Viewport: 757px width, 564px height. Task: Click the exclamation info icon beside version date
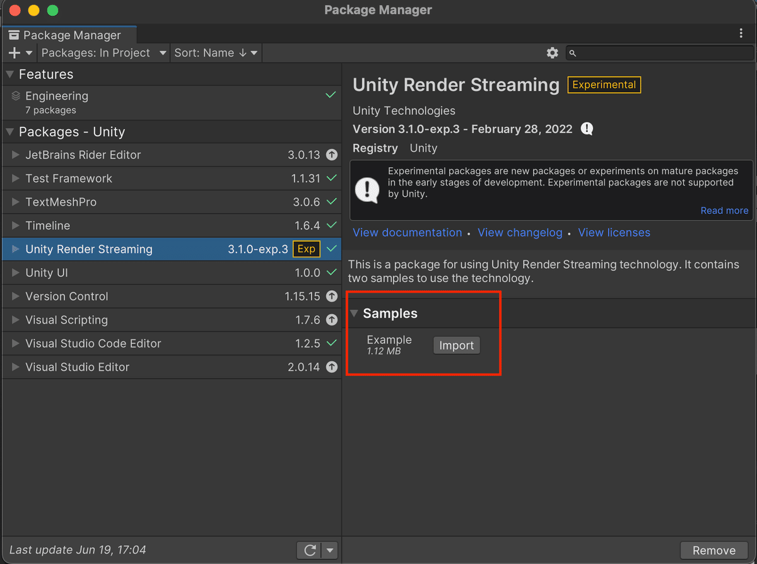pos(587,129)
